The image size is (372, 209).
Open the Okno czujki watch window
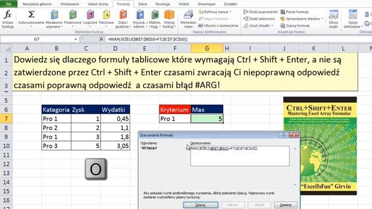coord(333,19)
